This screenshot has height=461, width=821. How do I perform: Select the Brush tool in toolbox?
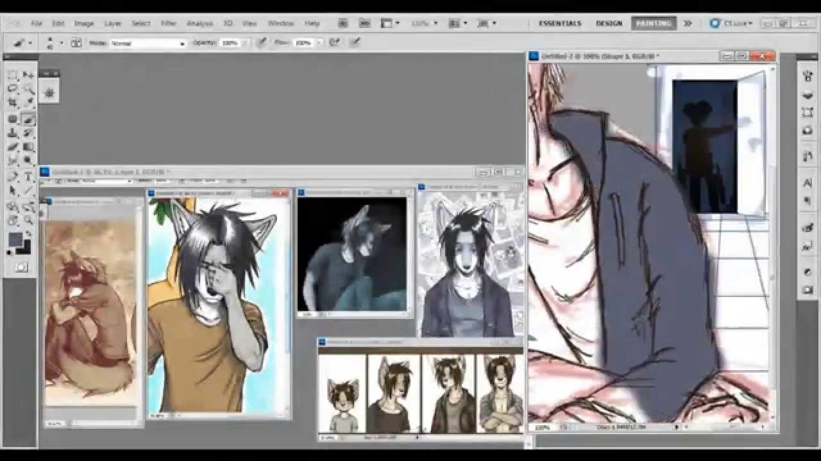[28, 119]
